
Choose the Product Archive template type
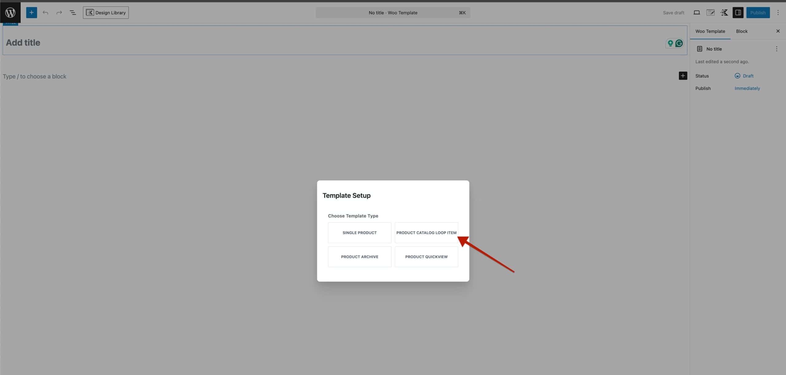pyautogui.click(x=360, y=257)
